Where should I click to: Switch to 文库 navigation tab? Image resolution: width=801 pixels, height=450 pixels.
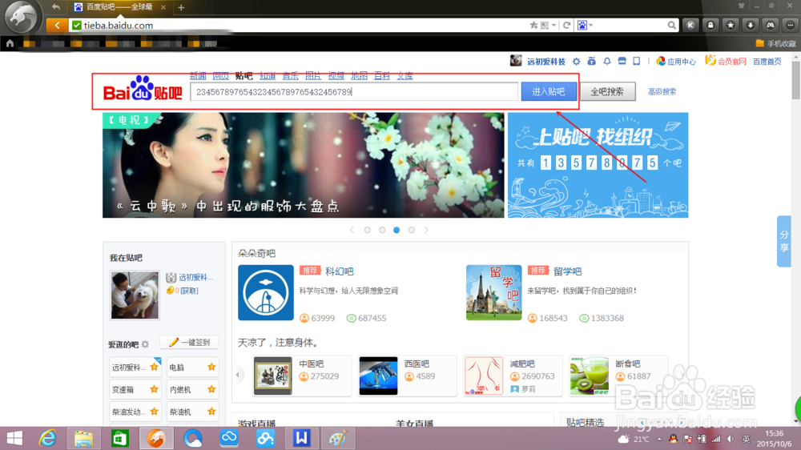click(405, 75)
